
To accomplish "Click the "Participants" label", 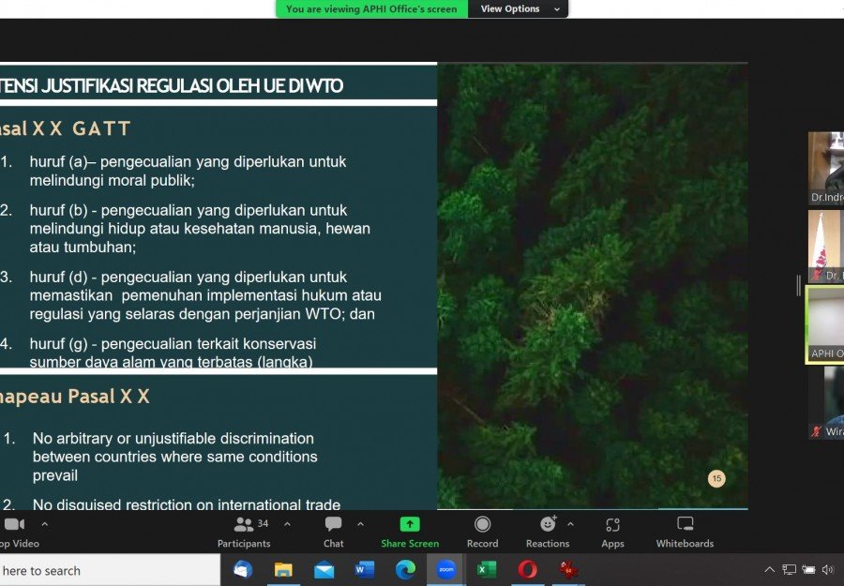I will (244, 544).
